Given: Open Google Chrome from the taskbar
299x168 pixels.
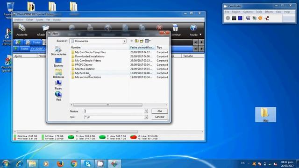Looking at the screenshot, I should pyautogui.click(x=74, y=164).
